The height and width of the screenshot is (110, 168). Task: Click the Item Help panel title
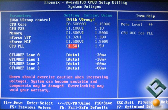[x=145, y=16]
